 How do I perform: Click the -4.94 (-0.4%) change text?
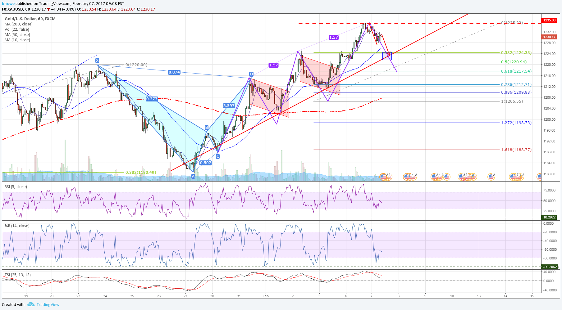click(x=63, y=9)
